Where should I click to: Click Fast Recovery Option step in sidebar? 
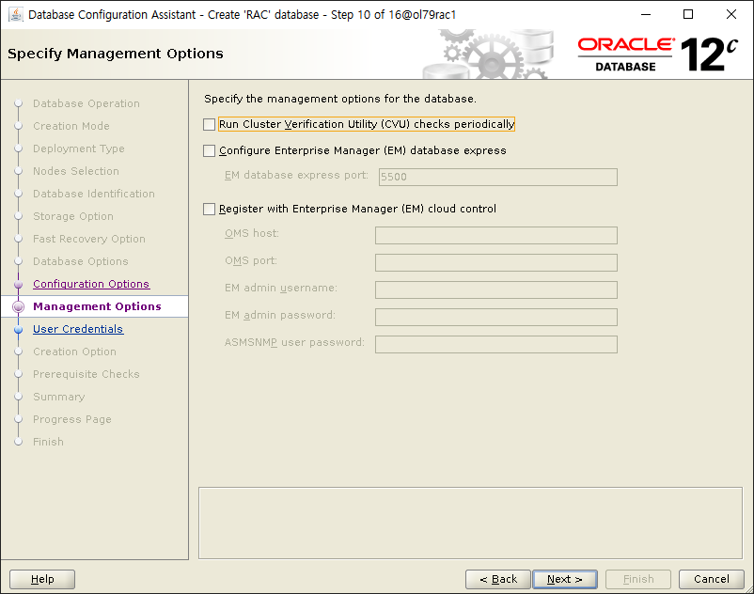pyautogui.click(x=89, y=239)
